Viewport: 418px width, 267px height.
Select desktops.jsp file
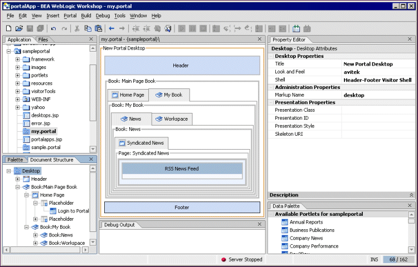pos(45,115)
